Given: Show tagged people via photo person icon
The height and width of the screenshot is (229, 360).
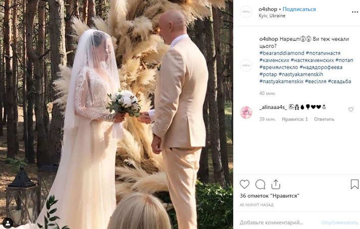Looking at the screenshot, I should pyautogui.click(x=8, y=222).
